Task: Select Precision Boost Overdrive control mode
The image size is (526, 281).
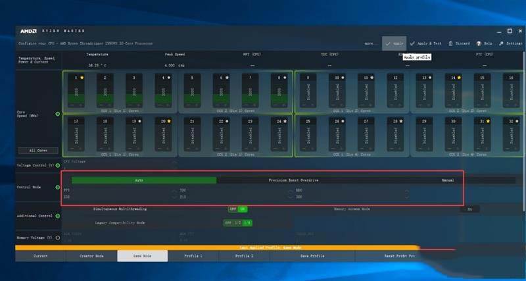Action: (x=293, y=180)
